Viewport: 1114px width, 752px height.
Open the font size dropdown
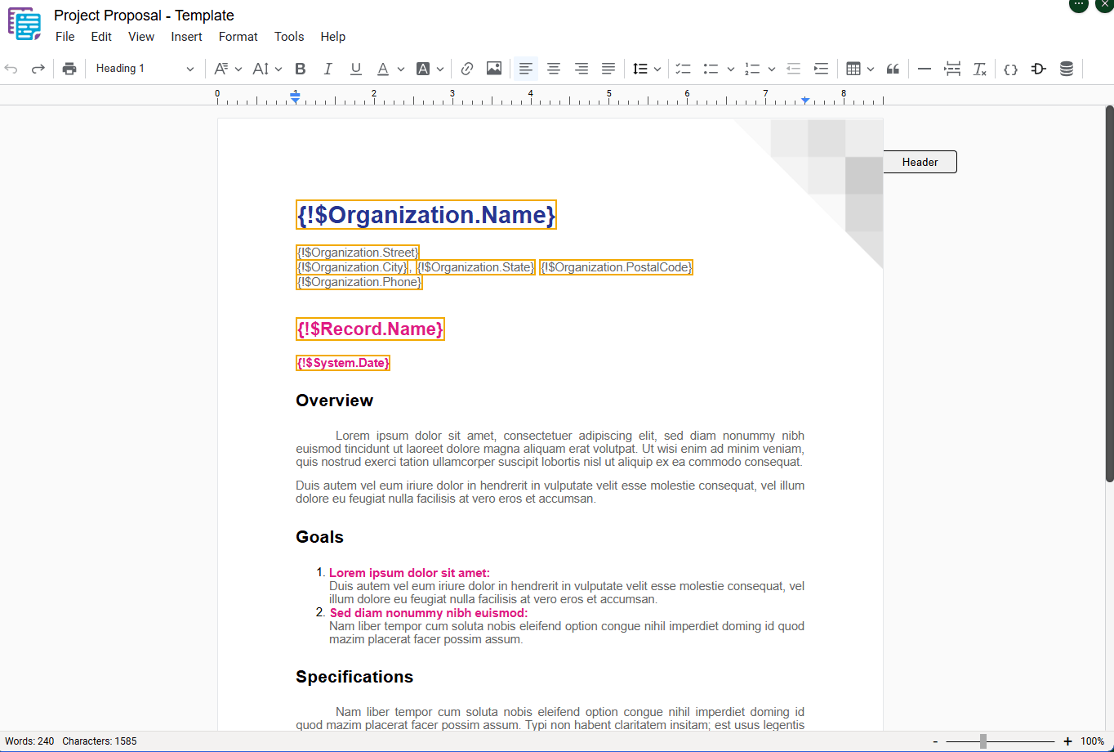(x=267, y=69)
